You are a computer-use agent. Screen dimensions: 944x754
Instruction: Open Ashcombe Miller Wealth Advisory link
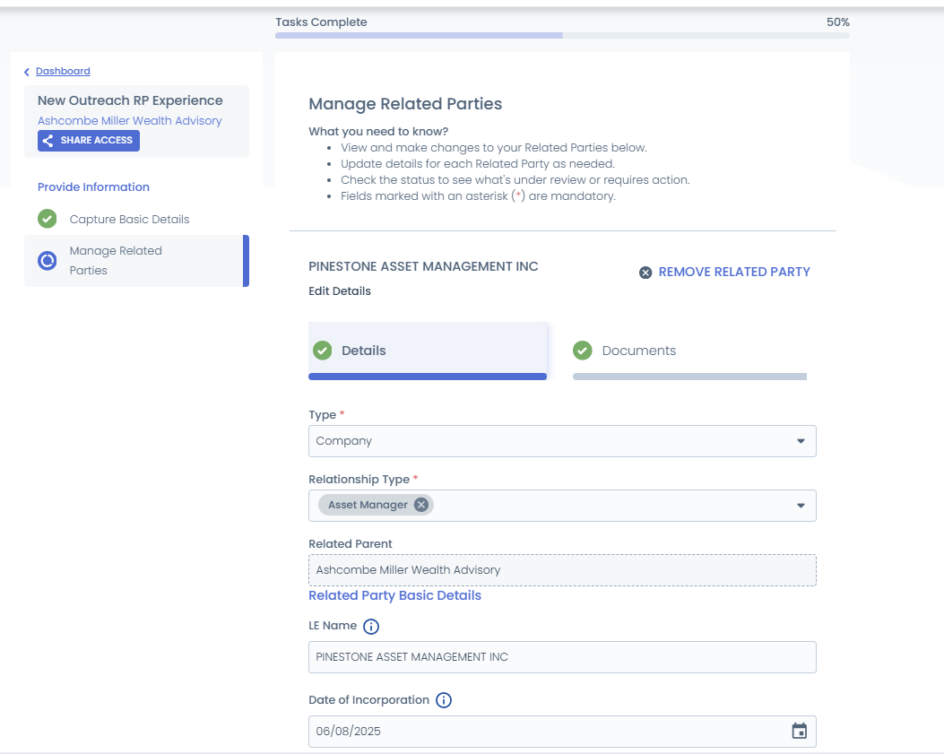pyautogui.click(x=129, y=120)
